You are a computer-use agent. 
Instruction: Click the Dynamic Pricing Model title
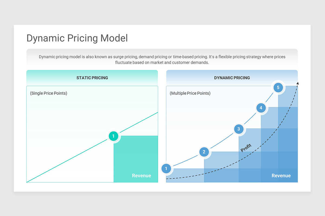pyautogui.click(x=77, y=38)
